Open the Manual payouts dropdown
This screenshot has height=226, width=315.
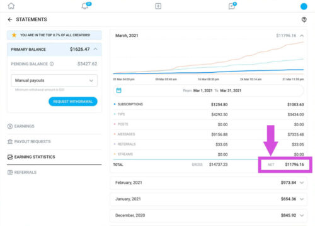coord(54,80)
